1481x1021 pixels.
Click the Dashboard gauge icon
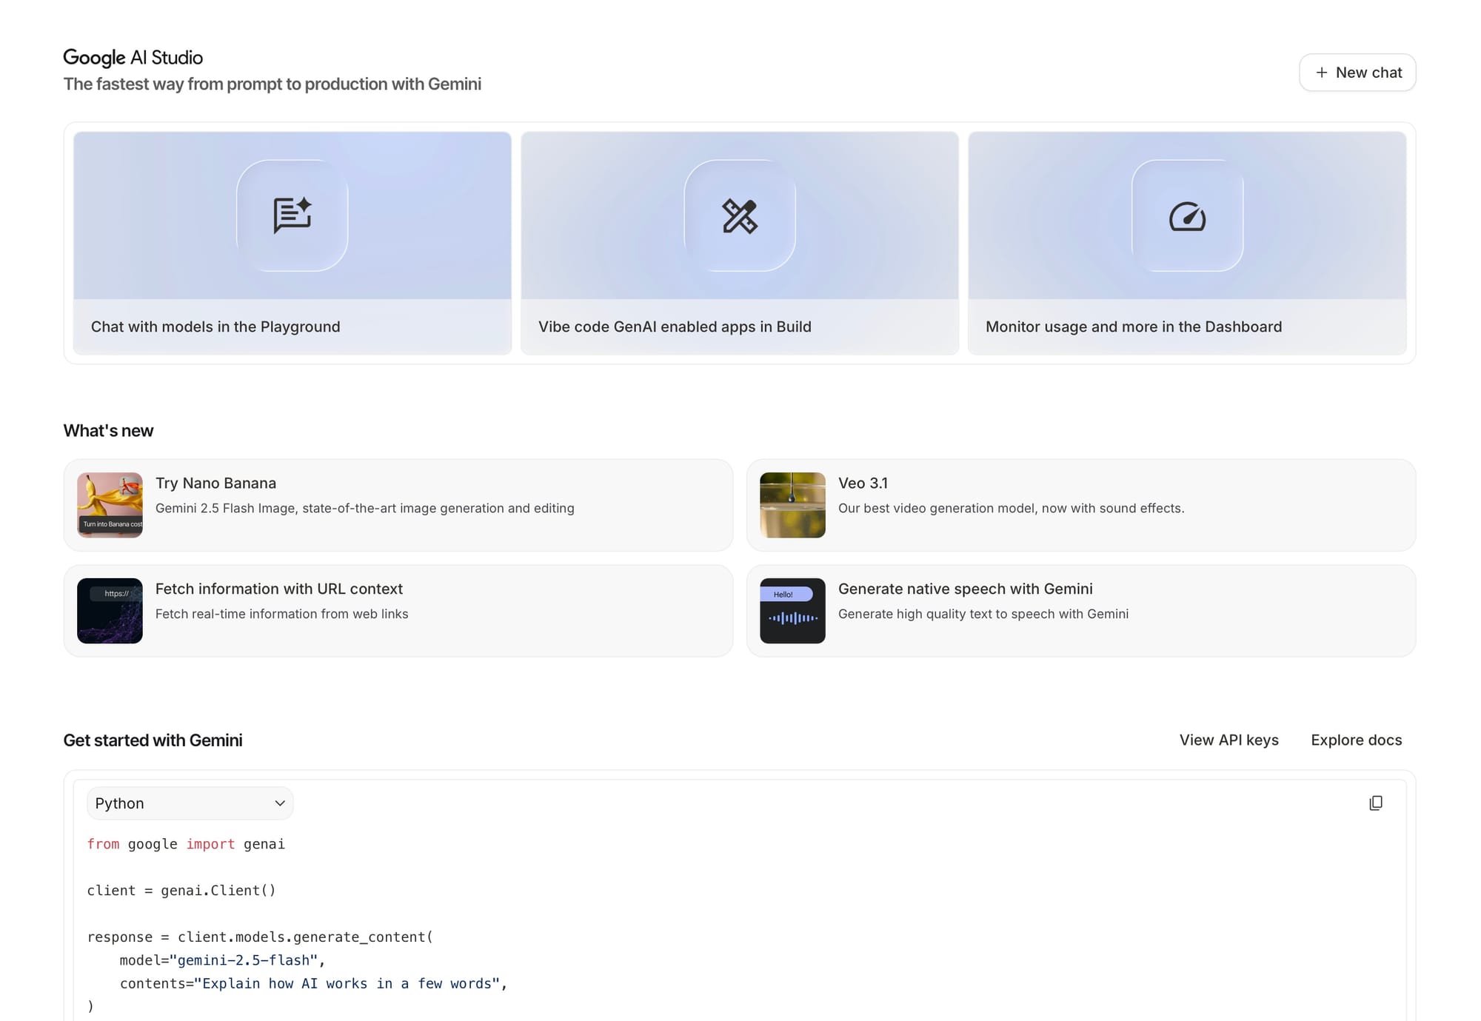pyautogui.click(x=1186, y=217)
